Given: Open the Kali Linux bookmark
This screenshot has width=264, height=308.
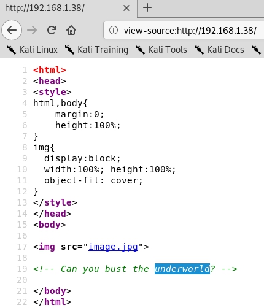Looking at the screenshot, I should 32,50.
